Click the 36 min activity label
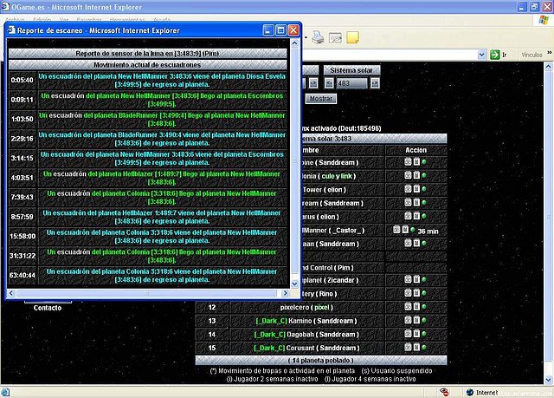Image resolution: width=554 pixels, height=398 pixels. [x=428, y=232]
